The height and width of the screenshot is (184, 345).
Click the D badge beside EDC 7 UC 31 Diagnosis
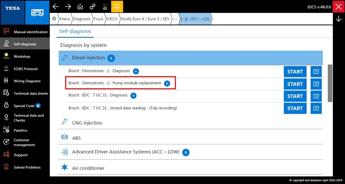pyautogui.click(x=133, y=96)
